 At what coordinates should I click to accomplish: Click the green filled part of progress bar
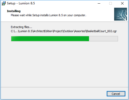coord(50,39)
